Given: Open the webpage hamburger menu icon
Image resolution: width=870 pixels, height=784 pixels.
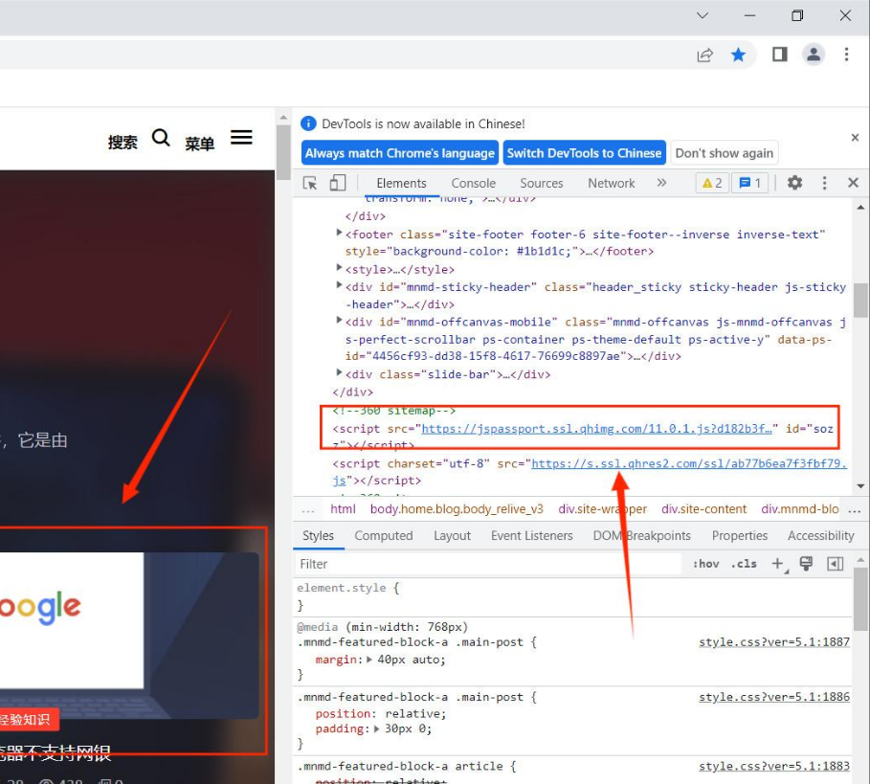Looking at the screenshot, I should point(241,137).
